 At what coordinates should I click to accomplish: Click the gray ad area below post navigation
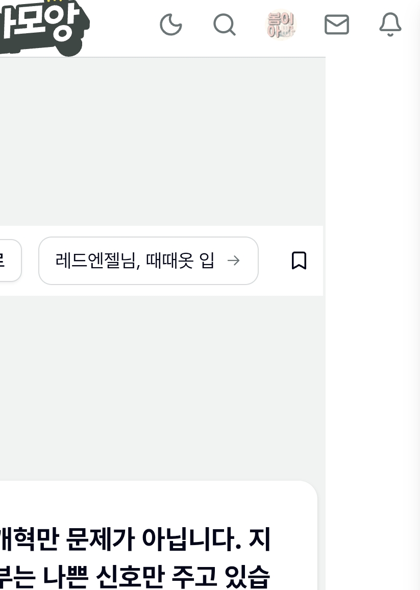(162, 388)
